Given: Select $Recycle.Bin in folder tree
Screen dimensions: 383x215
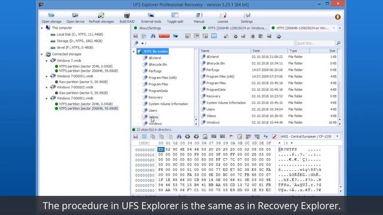Looking at the screenshot, I should [x=158, y=64].
